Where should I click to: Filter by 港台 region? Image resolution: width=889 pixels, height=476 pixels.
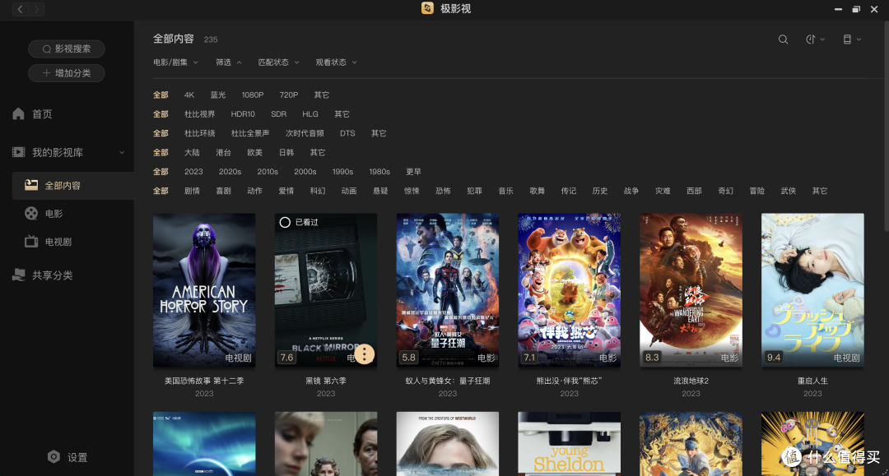point(223,153)
